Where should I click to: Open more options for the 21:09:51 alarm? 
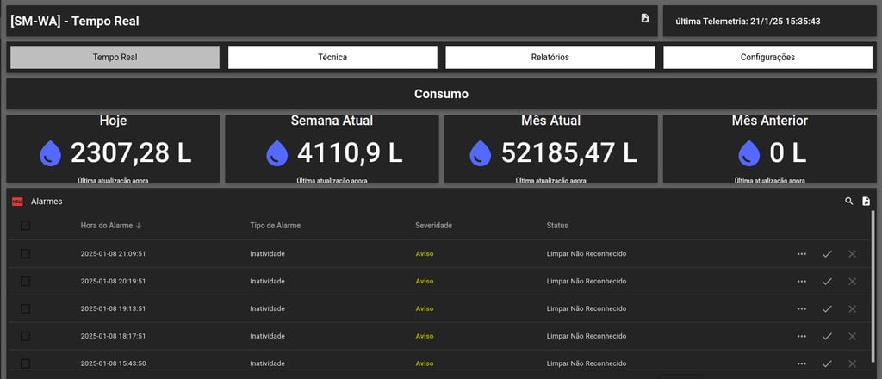(802, 253)
